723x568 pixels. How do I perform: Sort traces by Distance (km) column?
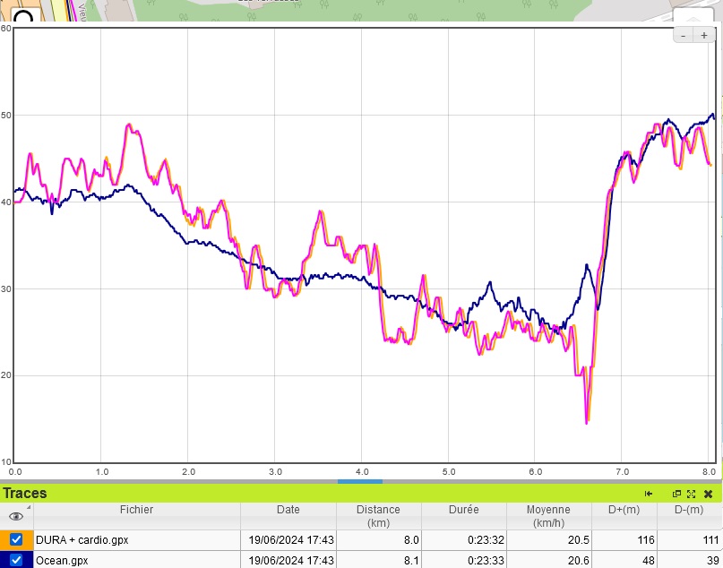click(377, 515)
